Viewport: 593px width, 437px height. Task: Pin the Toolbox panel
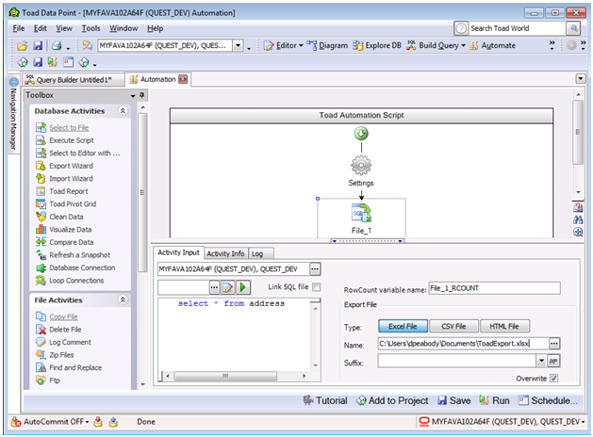tap(142, 95)
